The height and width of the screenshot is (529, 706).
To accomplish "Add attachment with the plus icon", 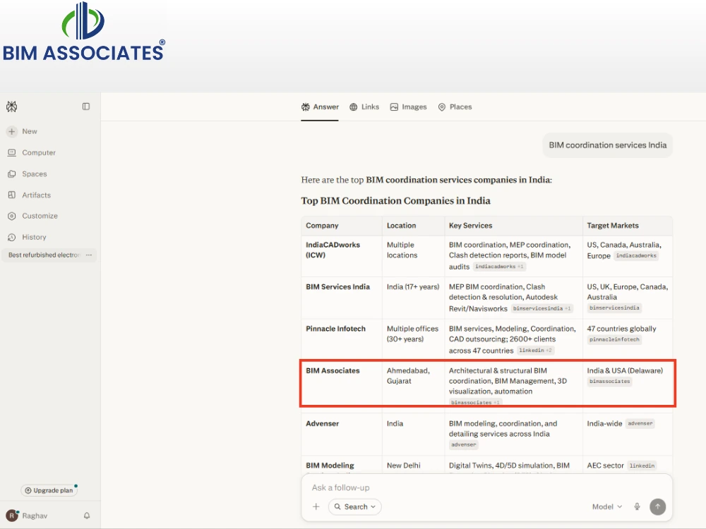I will click(316, 506).
